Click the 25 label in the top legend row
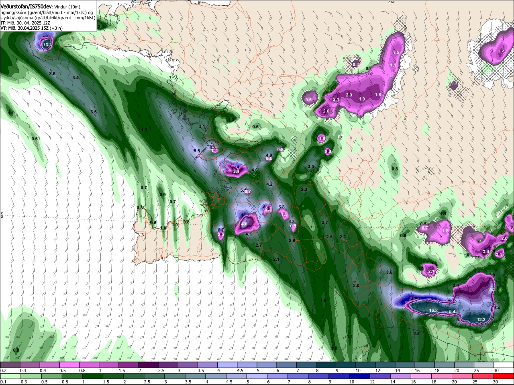514x385 pixels. [x=477, y=371]
